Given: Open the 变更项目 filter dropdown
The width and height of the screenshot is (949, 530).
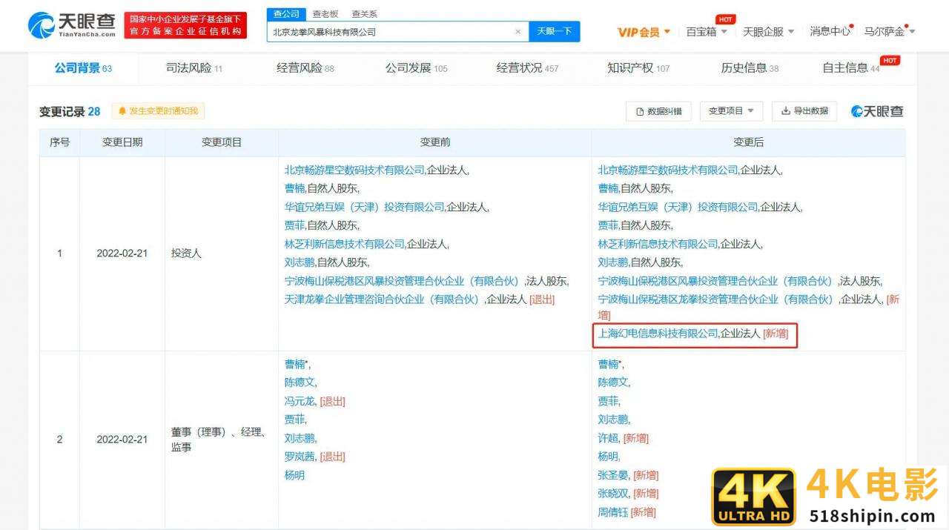Looking at the screenshot, I should [x=731, y=111].
